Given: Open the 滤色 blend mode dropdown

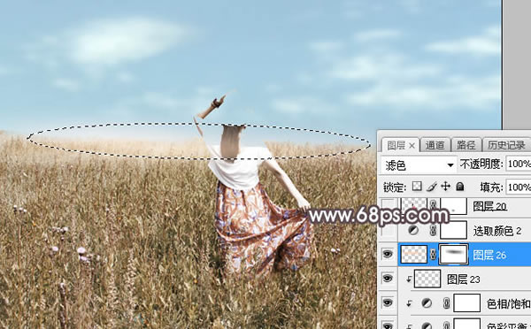Looking at the screenshot, I should click(419, 164).
